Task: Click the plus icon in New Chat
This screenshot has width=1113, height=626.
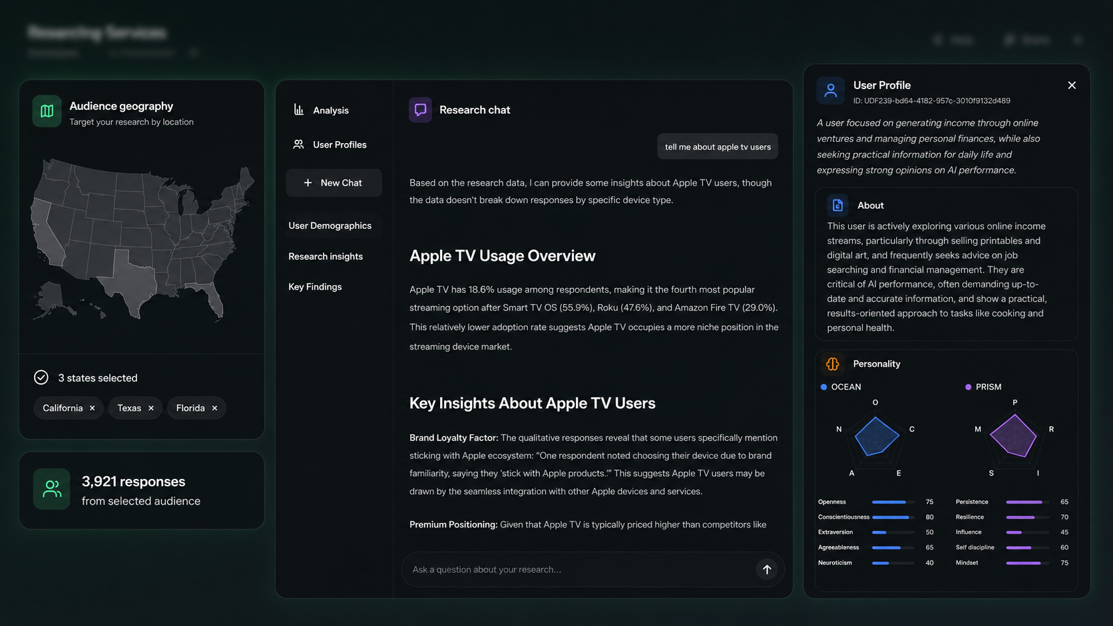Action: pyautogui.click(x=308, y=182)
